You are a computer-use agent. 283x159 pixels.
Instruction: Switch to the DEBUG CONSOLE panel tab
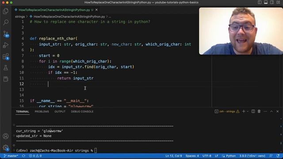point(82,112)
